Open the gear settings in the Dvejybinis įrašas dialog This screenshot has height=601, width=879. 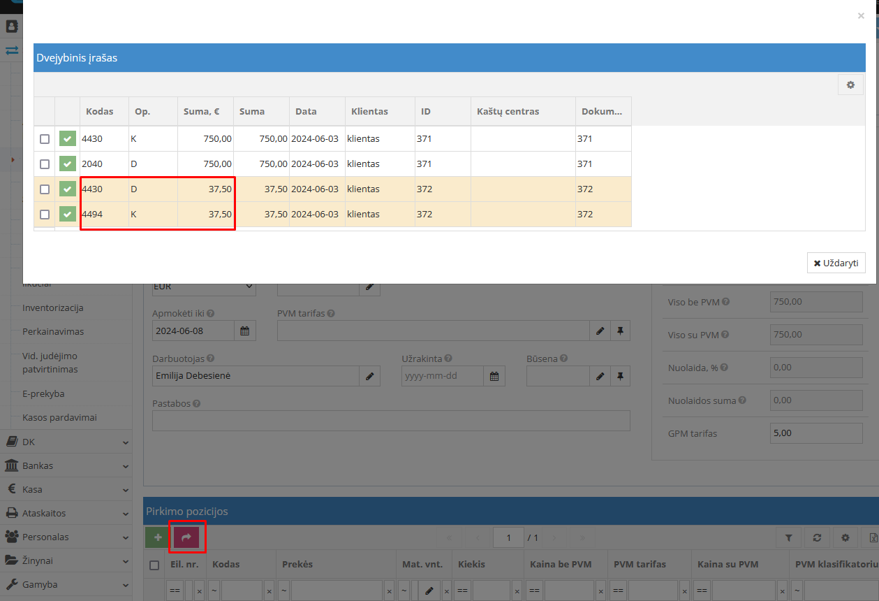pos(850,85)
